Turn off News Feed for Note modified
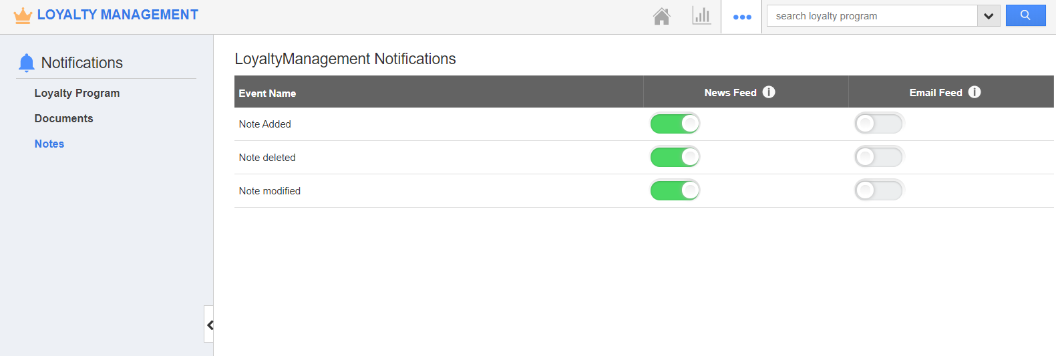Viewport: 1056px width, 356px height. [675, 190]
